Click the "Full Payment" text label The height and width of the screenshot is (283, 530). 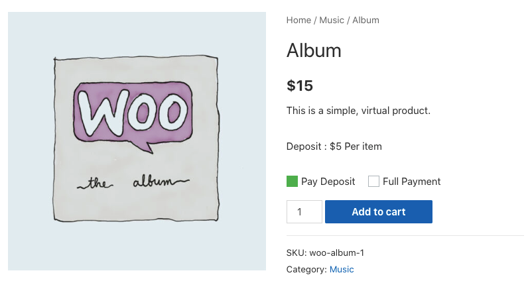pyautogui.click(x=411, y=182)
